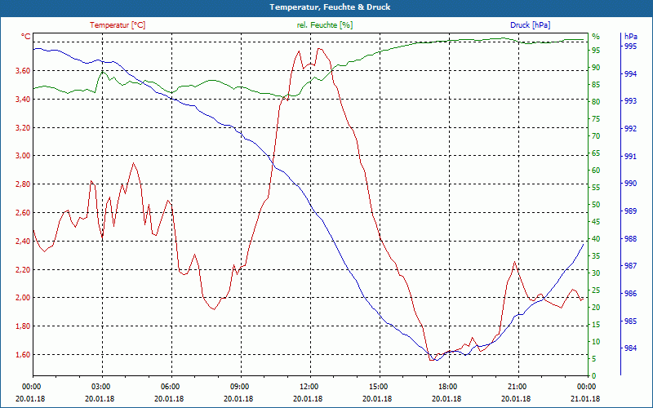Click the 15:00 time axis label
Viewport: 653px width, 408px height.
(379, 386)
